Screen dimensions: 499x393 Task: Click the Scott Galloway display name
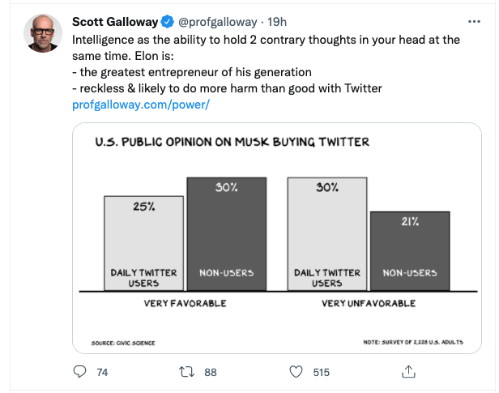pos(115,22)
